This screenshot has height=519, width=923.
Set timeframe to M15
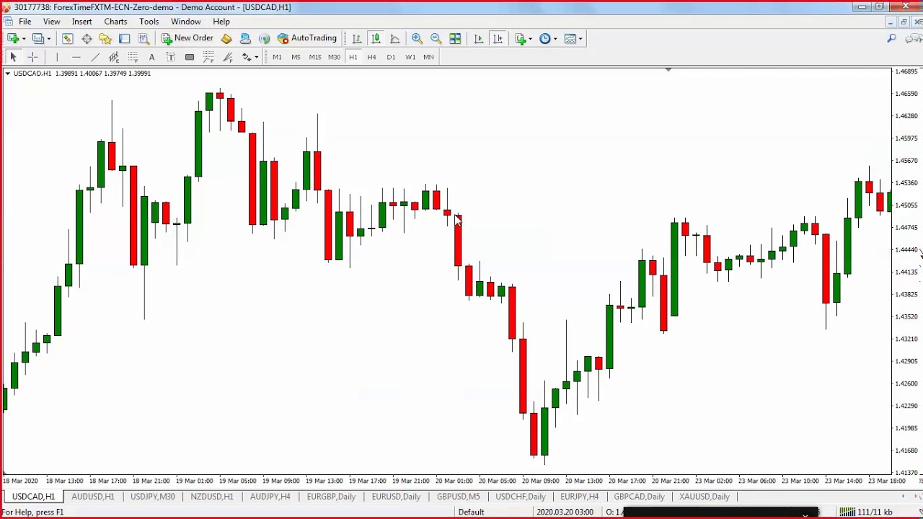pyautogui.click(x=315, y=57)
